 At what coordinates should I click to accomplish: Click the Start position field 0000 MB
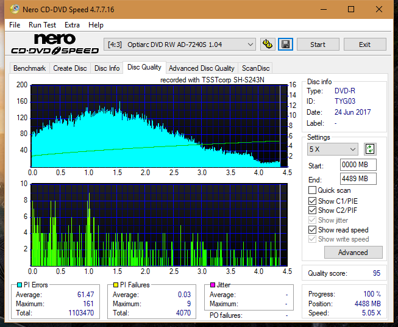[358, 165]
